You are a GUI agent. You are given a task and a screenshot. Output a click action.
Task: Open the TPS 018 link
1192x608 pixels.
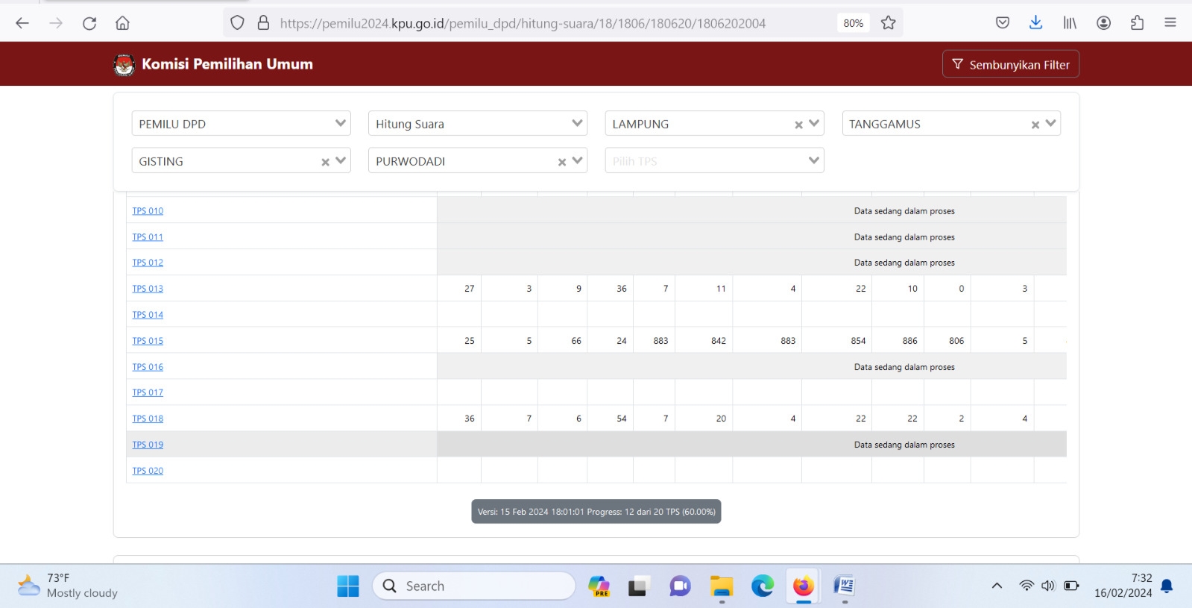tap(148, 419)
